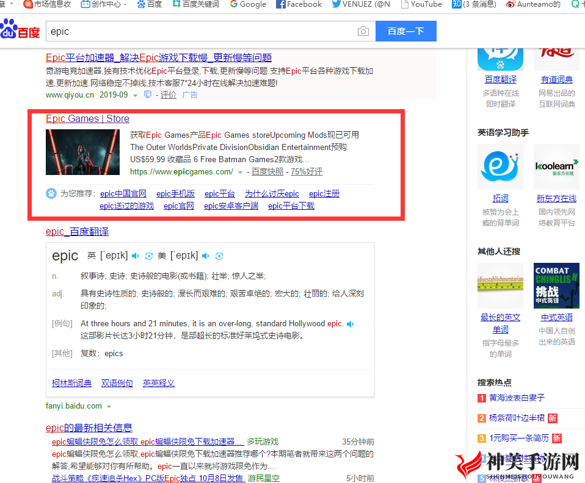The width and height of the screenshot is (585, 483).
Task: Open the 疾速追杀Hex news link
Action: tap(148, 478)
